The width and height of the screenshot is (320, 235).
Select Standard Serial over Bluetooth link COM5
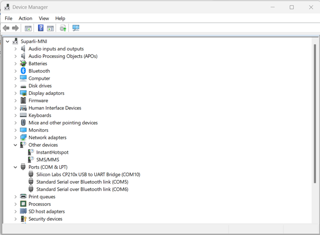point(82,182)
